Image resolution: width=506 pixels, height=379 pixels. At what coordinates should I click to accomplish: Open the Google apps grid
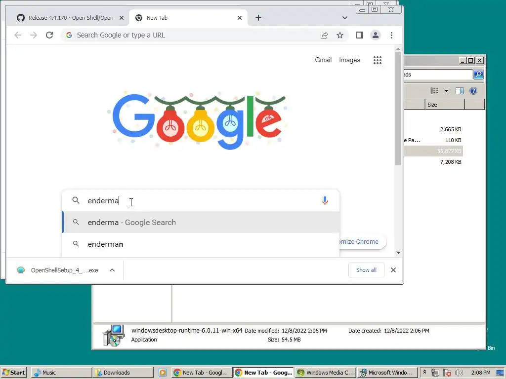[378, 60]
